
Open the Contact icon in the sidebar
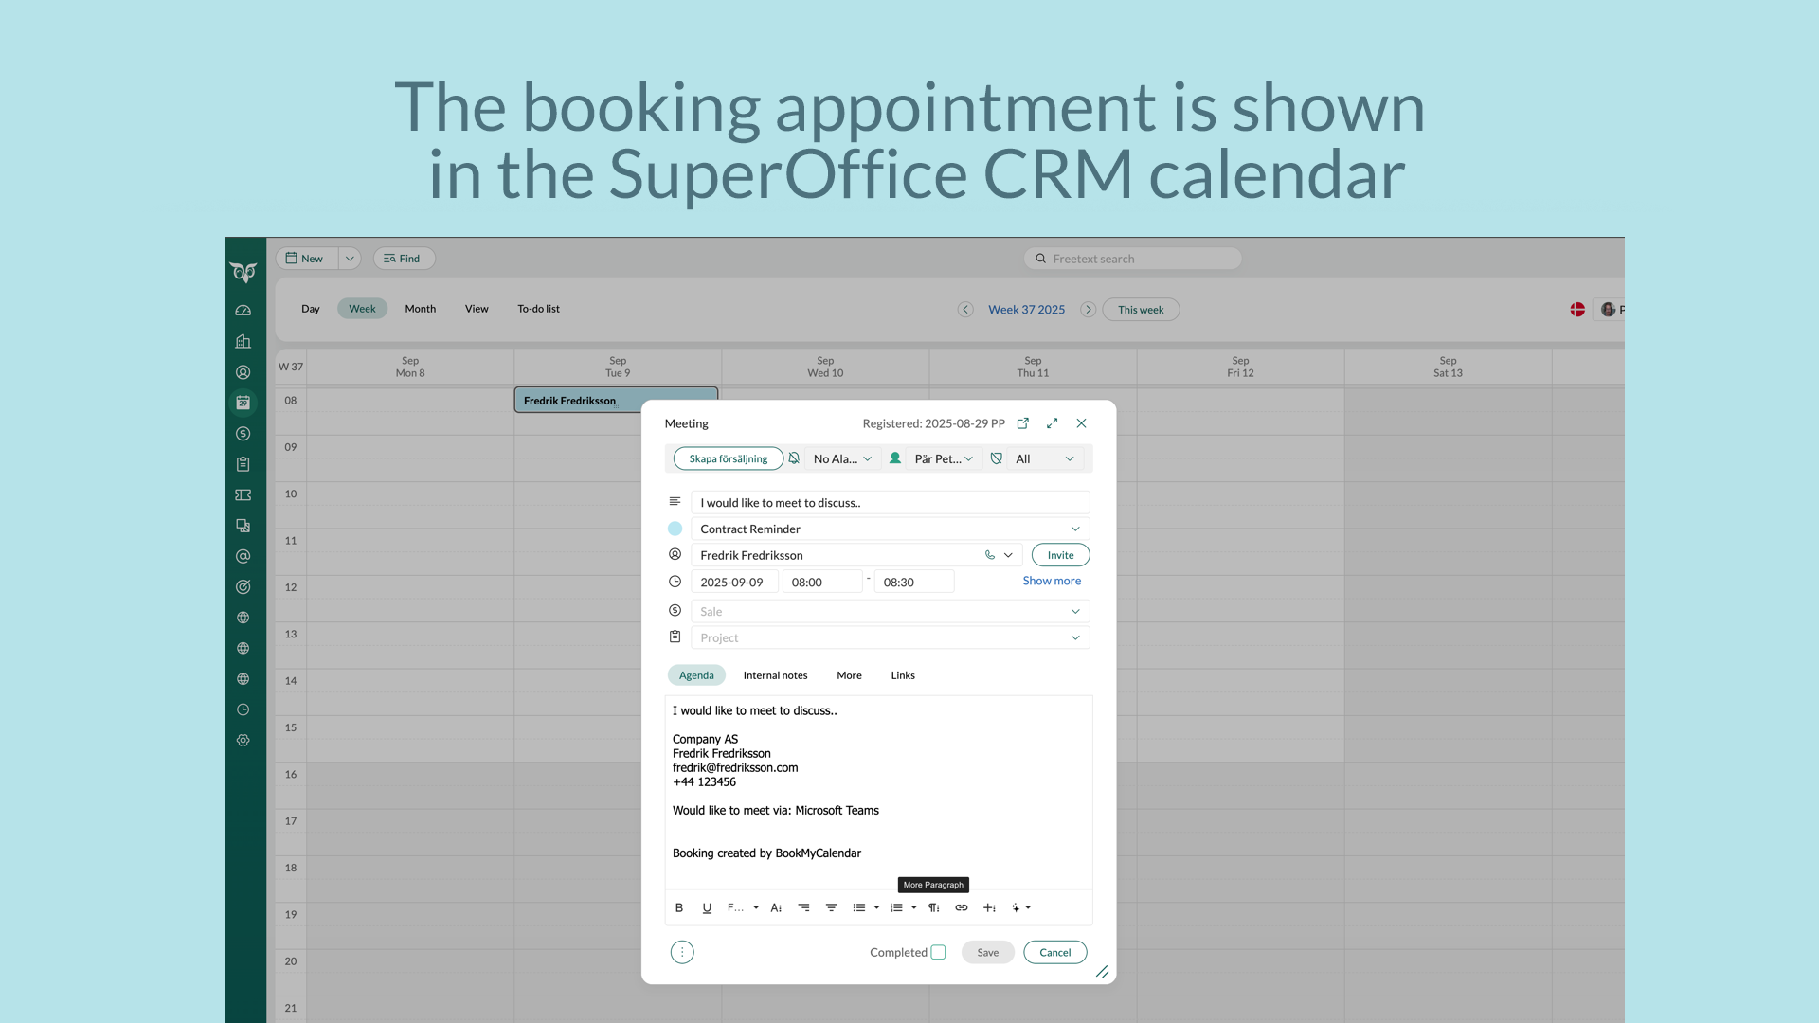243,372
